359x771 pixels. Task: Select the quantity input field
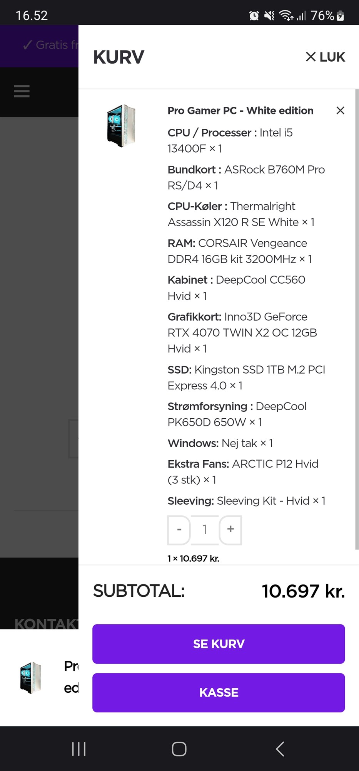(x=205, y=530)
